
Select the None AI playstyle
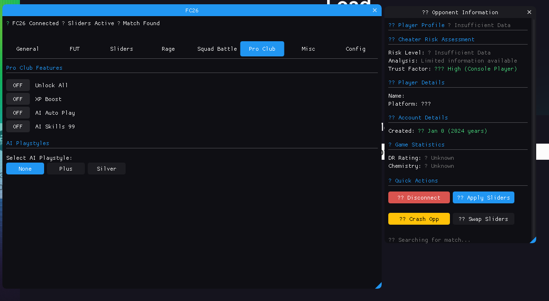tap(25, 169)
